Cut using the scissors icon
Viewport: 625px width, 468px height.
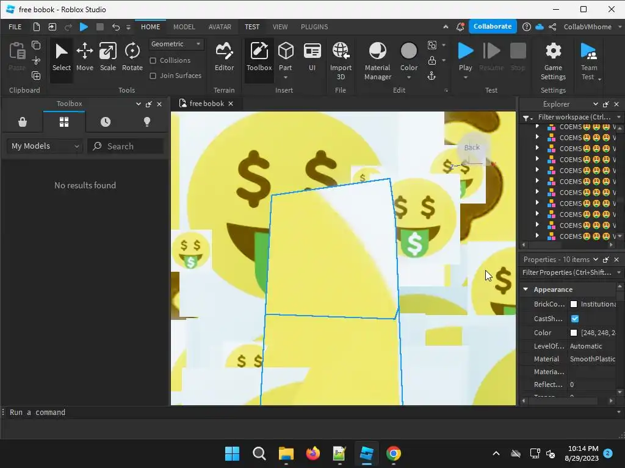click(36, 60)
